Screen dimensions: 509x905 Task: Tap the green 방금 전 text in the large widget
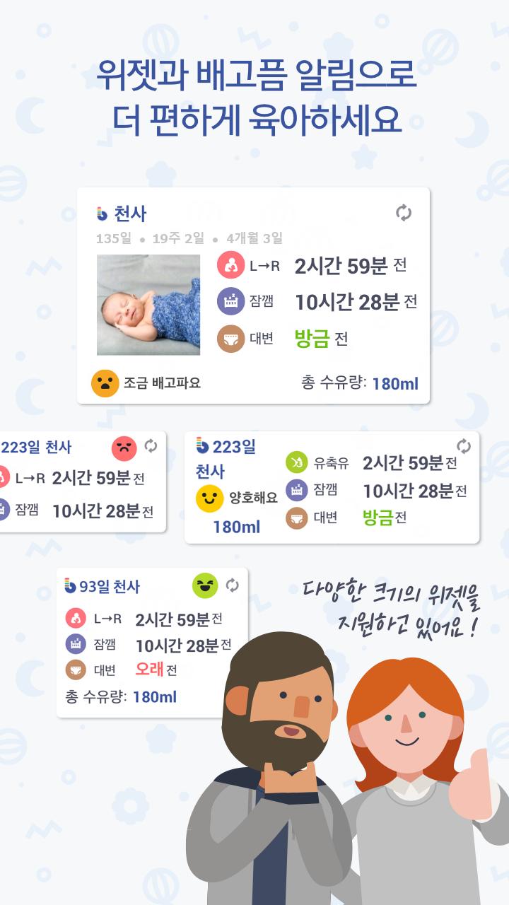click(x=321, y=339)
